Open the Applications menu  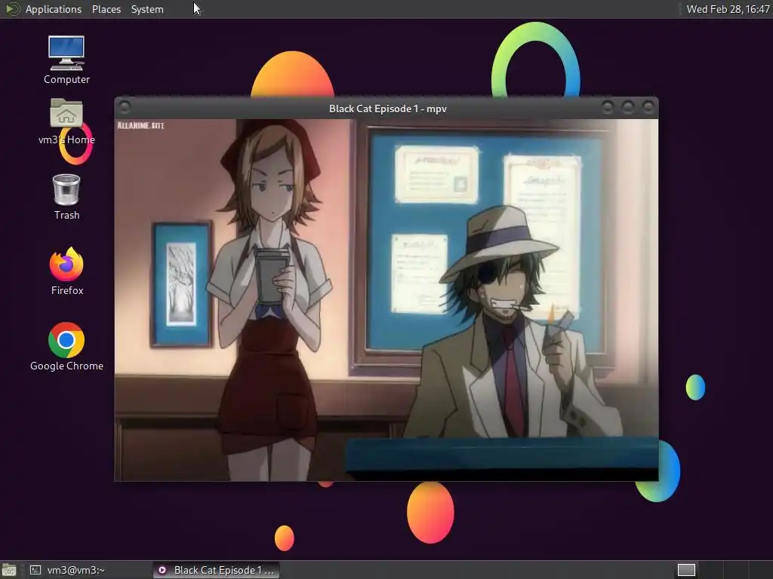[54, 9]
